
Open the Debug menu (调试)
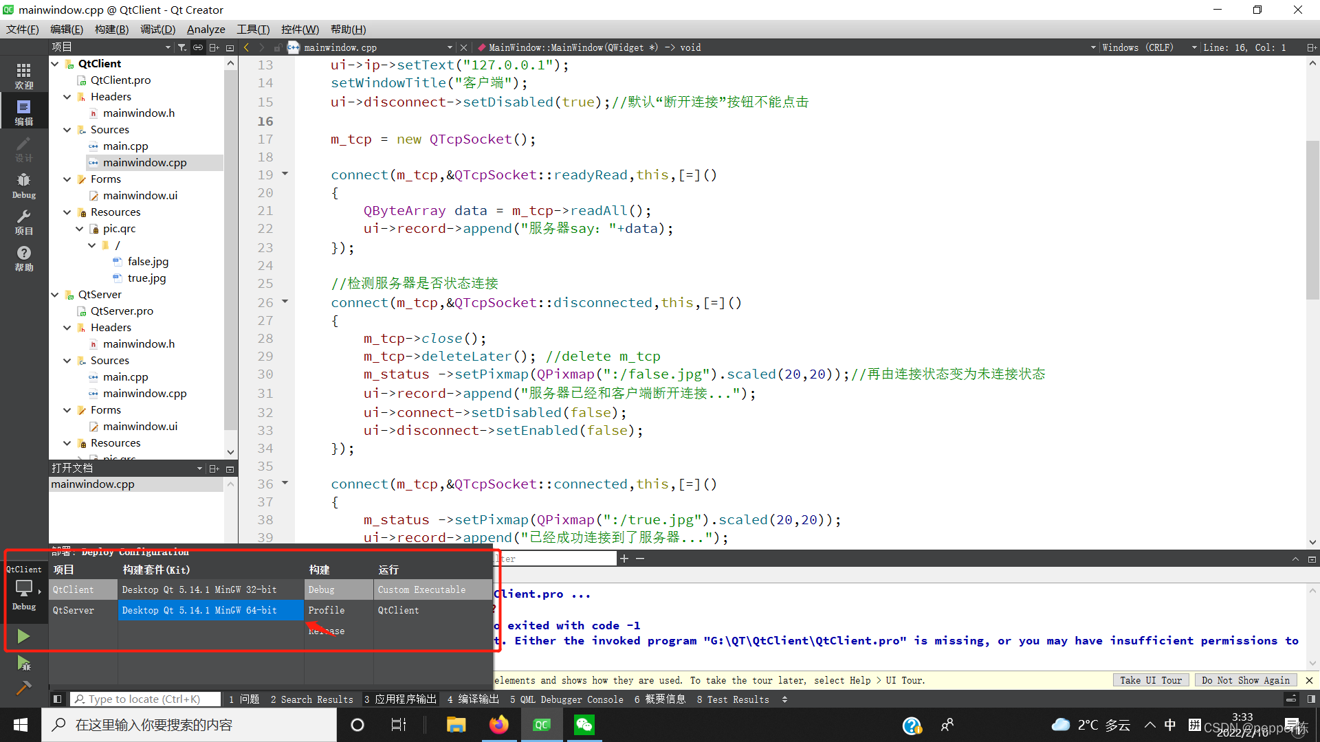pos(157,29)
